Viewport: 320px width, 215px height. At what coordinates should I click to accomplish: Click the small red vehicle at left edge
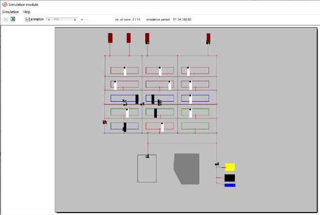click(105, 122)
